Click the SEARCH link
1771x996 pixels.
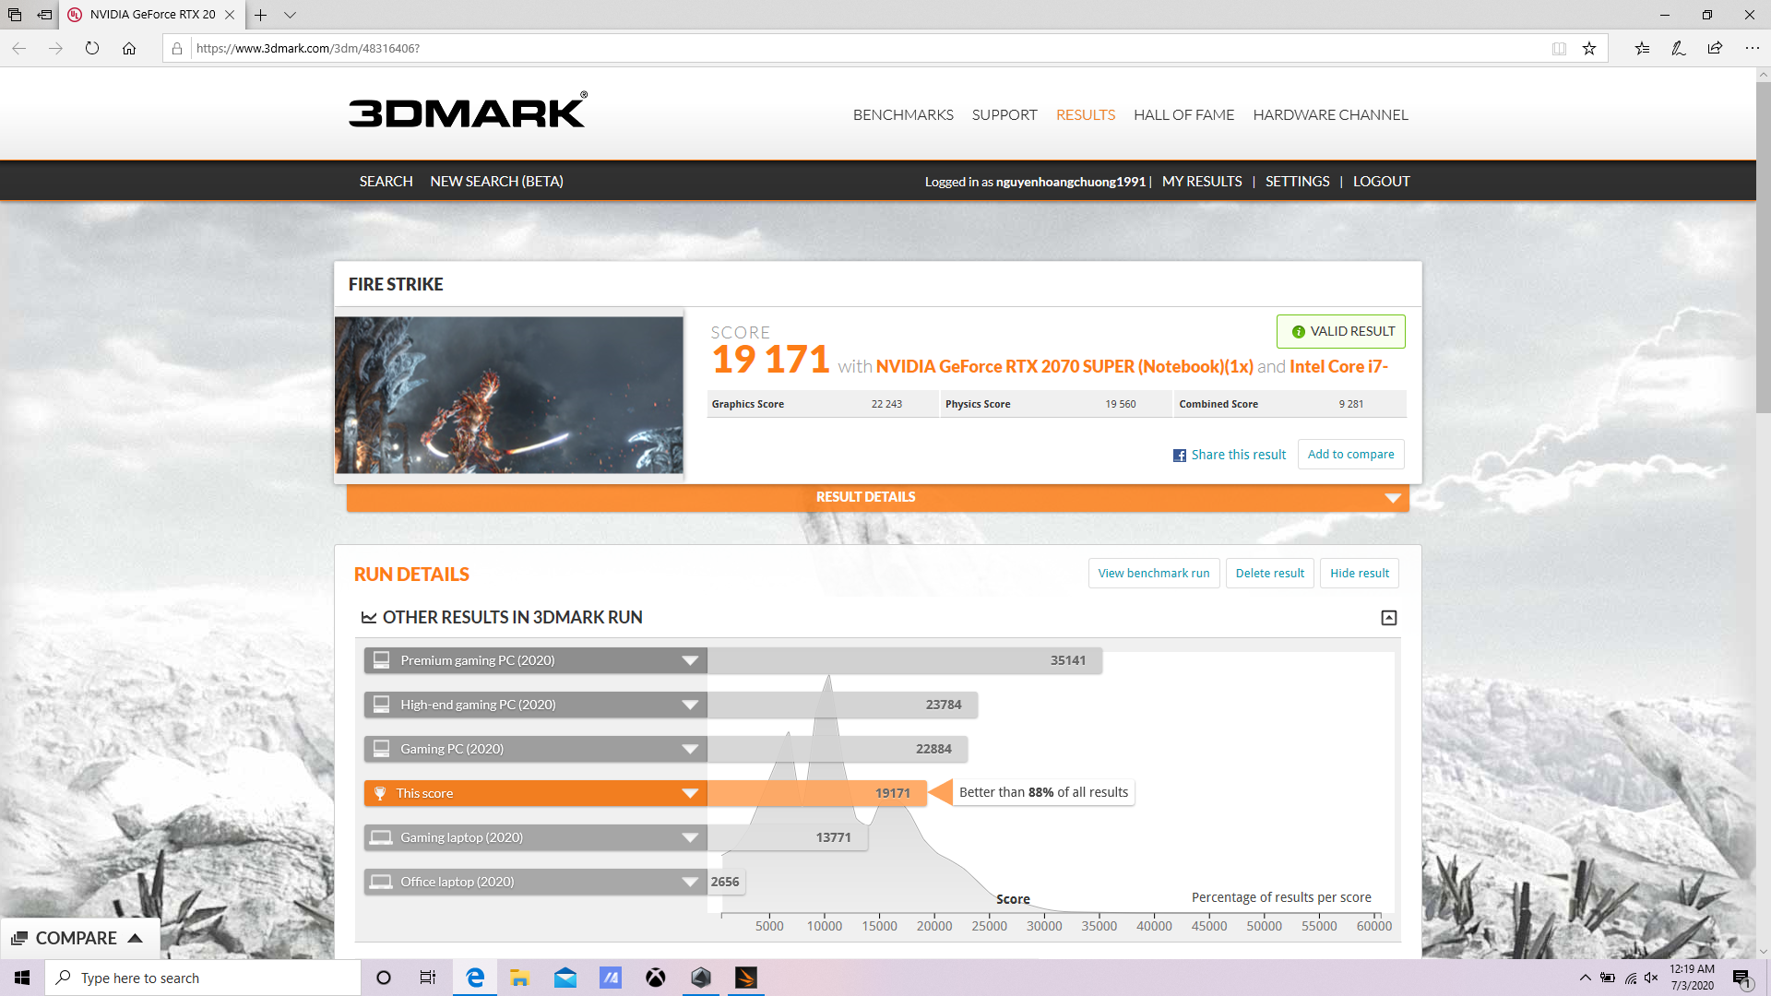tap(386, 182)
